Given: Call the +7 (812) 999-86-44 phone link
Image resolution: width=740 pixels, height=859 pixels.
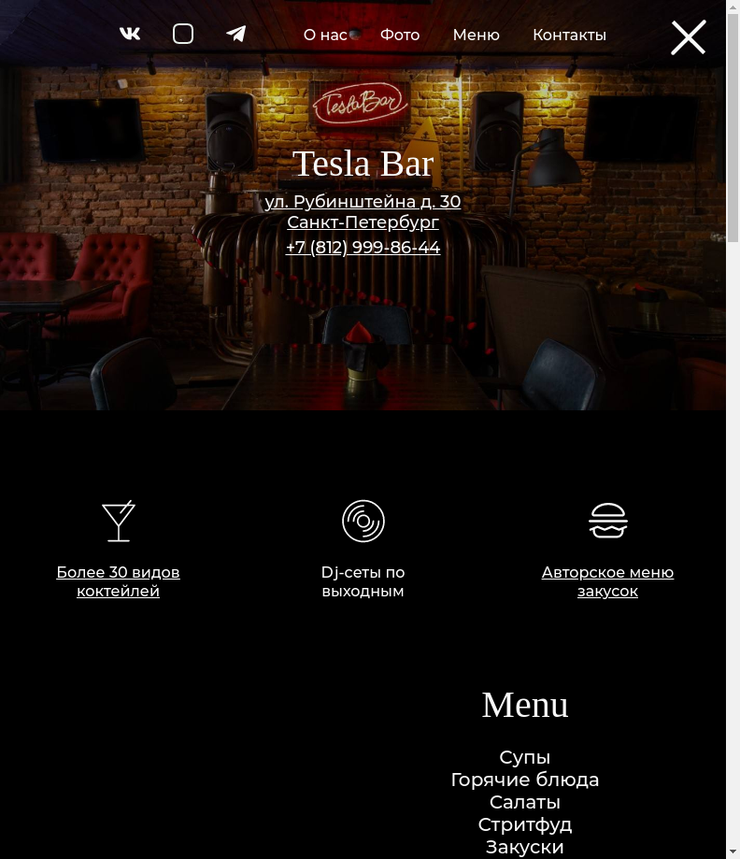Looking at the screenshot, I should [x=363, y=247].
